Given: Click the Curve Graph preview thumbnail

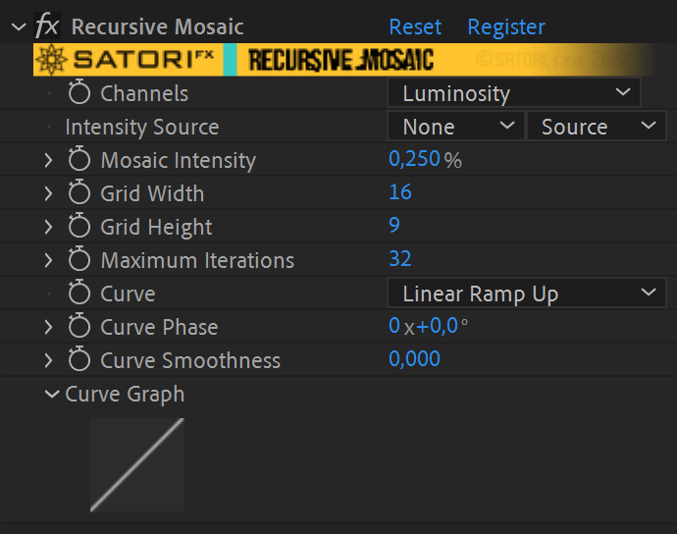Looking at the screenshot, I should tap(136, 465).
